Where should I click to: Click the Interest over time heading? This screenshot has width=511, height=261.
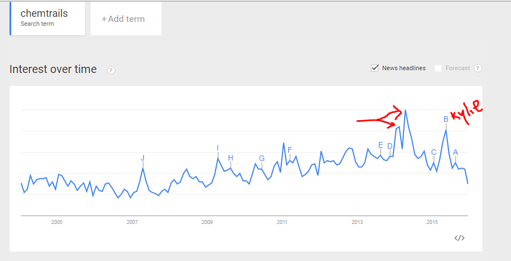pos(53,70)
